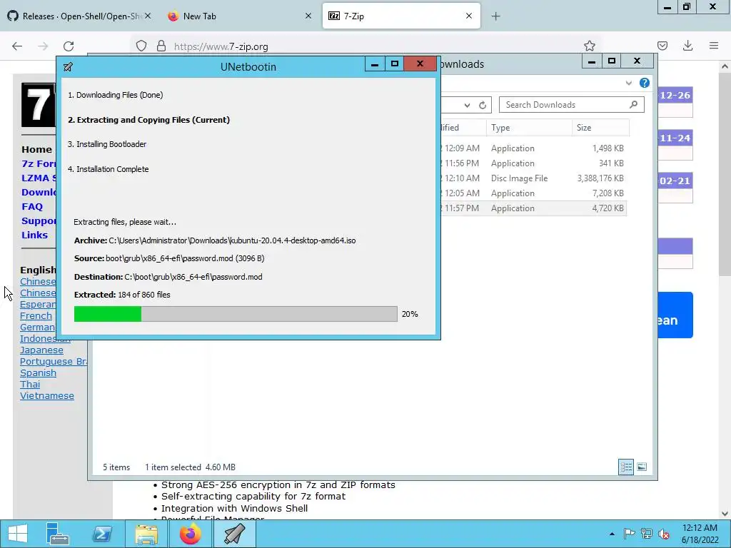
Task: Open the Firefox hamburger menu
Action: pyautogui.click(x=714, y=46)
